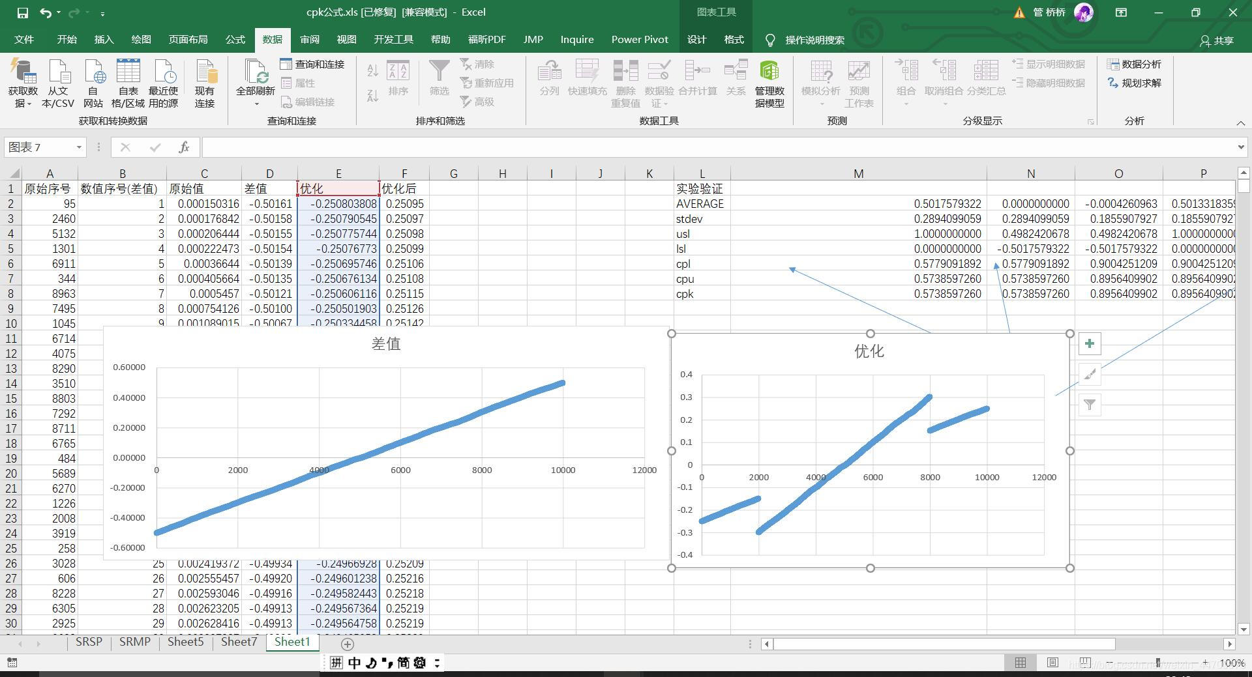Open Manage Data Model (管理数据模型)
The image size is (1252, 677).
click(769, 84)
